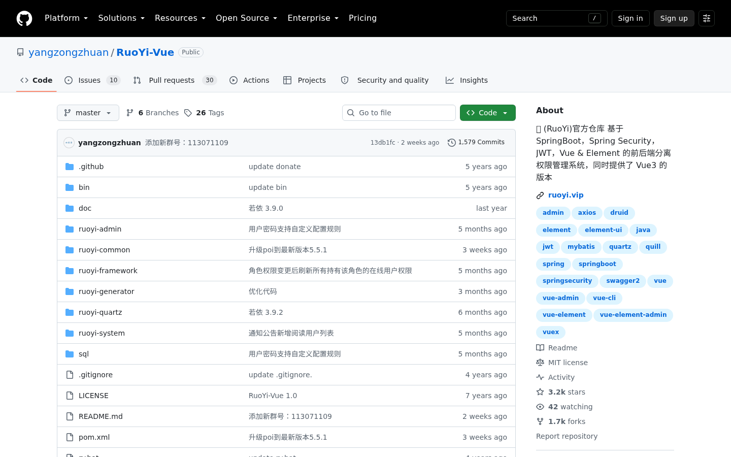Open the GitHub home logo
Image resolution: width=731 pixels, height=457 pixels.
tap(24, 18)
